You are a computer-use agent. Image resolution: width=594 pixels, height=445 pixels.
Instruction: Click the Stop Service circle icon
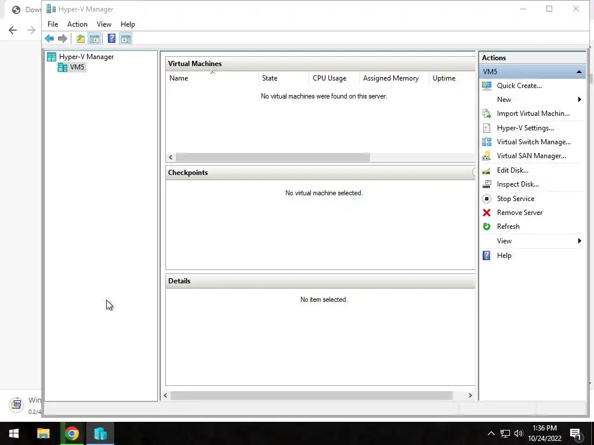(x=487, y=199)
